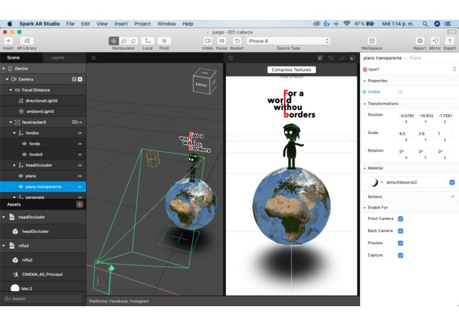Pause the preview playback

[x=222, y=41]
